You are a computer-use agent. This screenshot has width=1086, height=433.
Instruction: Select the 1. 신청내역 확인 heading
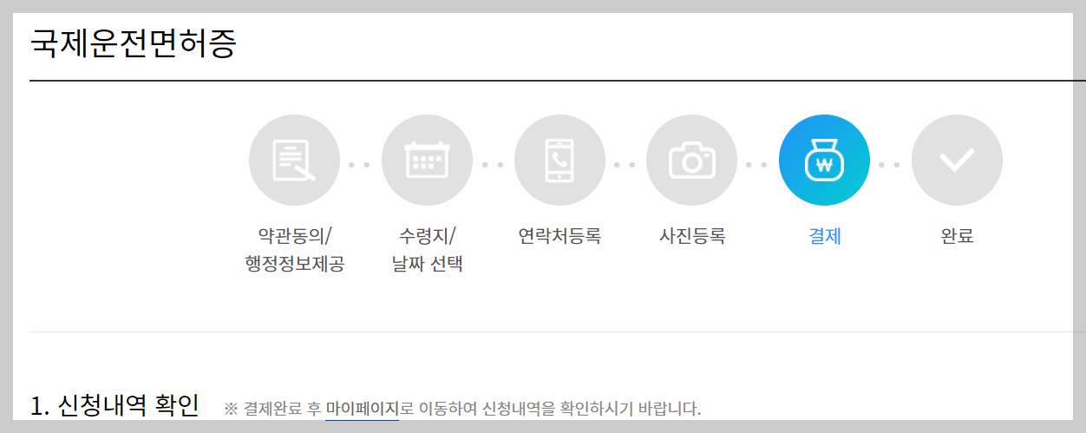[114, 405]
